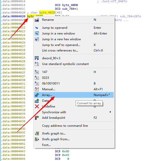156x161 pixels.
Task: Open the Font menu option
Action: pos(74,145)
